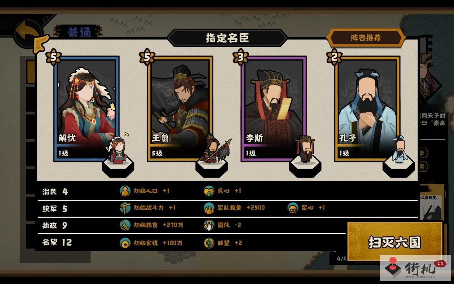Click the 军心 morale icon
Screen dimensions: 454x284
pos(293,208)
